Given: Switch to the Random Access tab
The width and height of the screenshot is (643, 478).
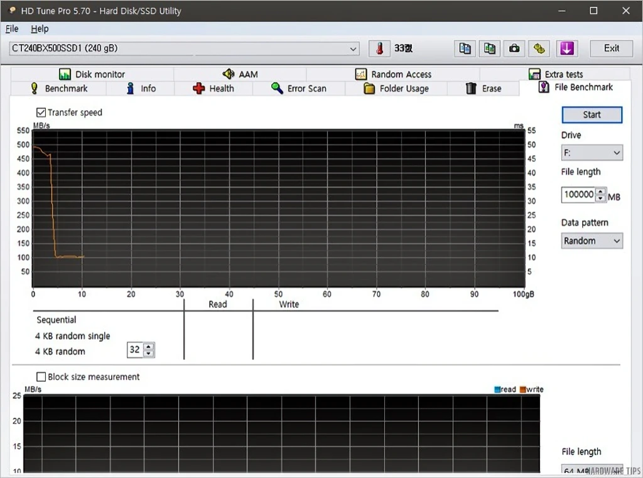Looking at the screenshot, I should click(x=393, y=74).
